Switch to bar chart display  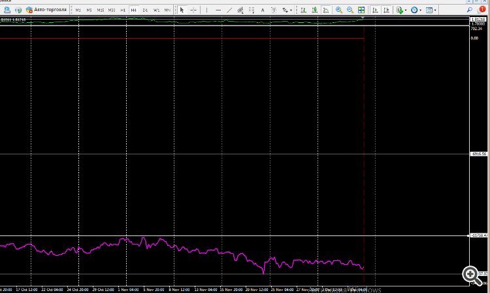point(303,10)
